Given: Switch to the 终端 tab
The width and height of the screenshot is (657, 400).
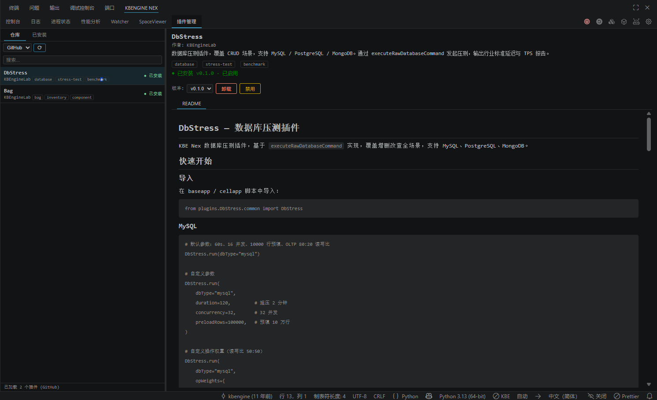Looking at the screenshot, I should click(14, 8).
